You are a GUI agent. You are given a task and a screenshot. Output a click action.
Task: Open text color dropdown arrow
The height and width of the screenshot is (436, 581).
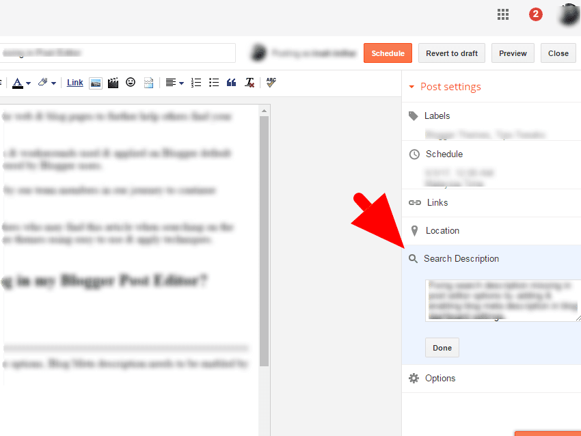[29, 83]
